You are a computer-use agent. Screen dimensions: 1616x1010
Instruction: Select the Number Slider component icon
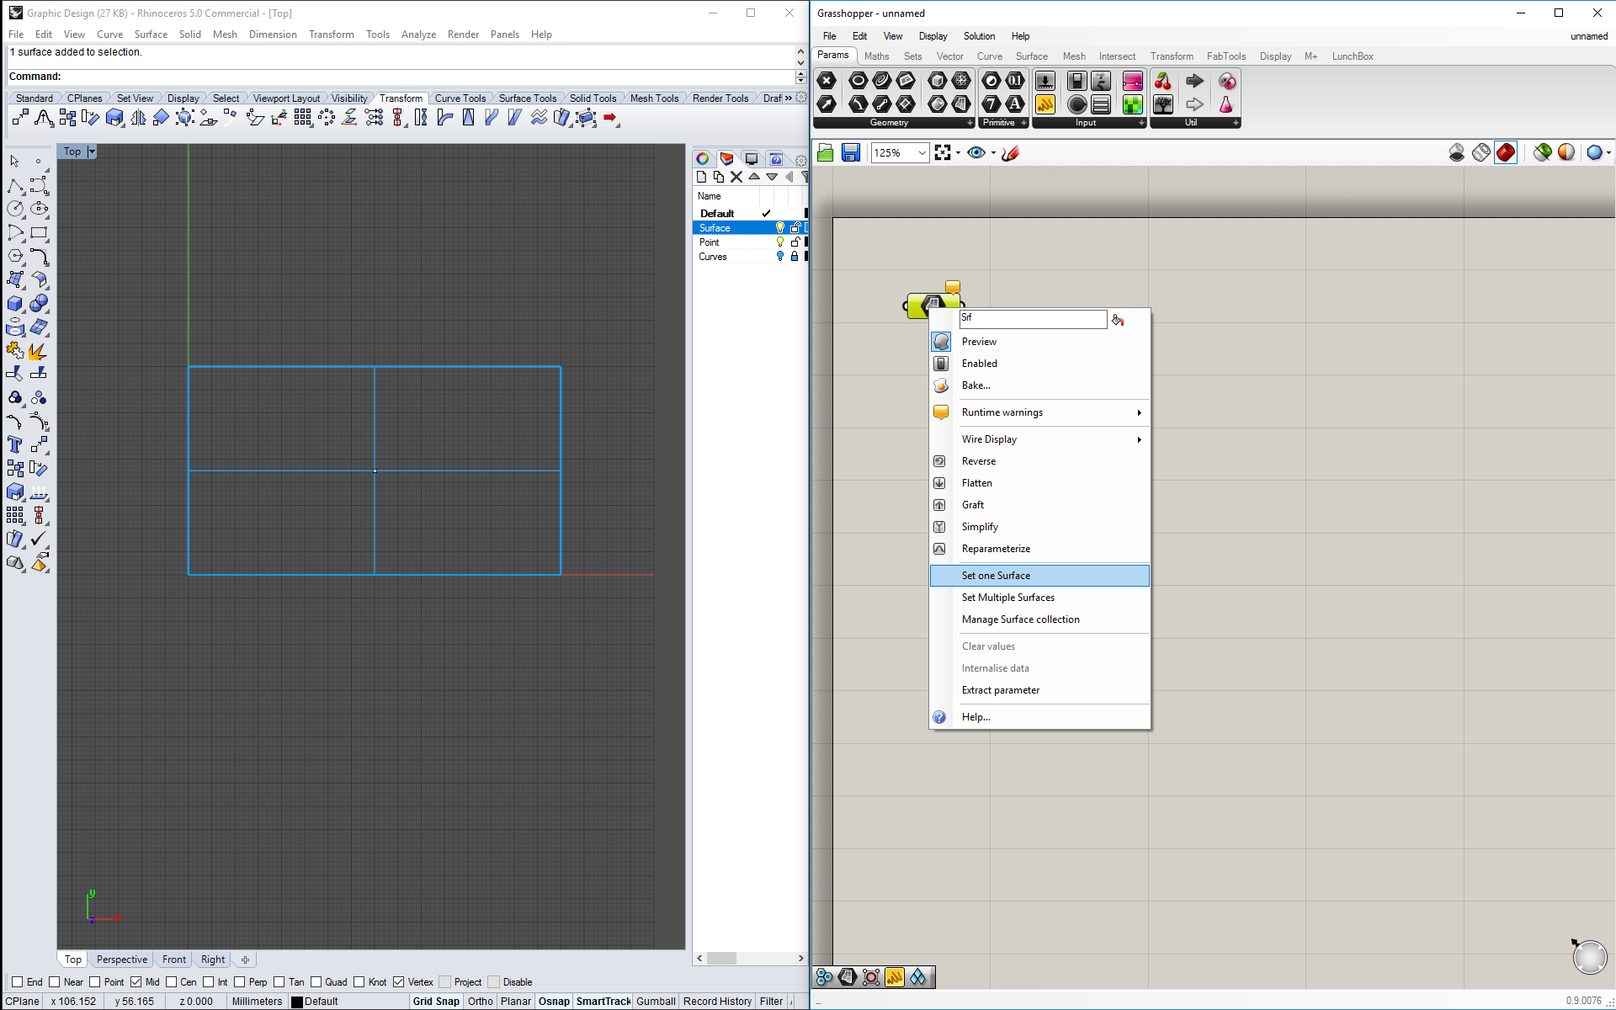tap(1045, 81)
